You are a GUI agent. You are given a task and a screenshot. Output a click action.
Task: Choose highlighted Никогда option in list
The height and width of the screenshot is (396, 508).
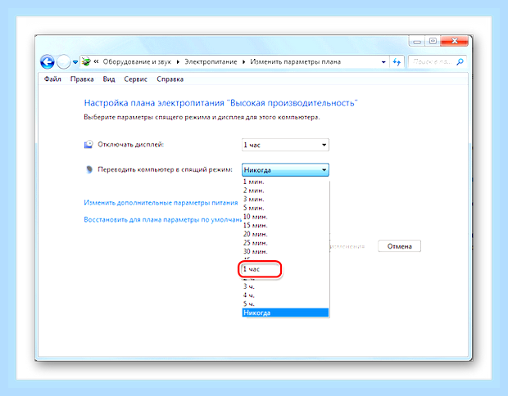tap(285, 313)
